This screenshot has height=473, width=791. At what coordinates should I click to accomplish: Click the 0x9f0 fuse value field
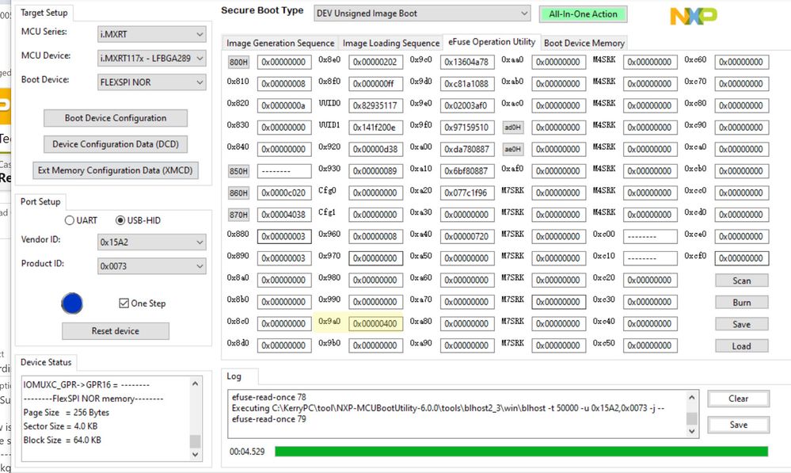click(x=467, y=128)
